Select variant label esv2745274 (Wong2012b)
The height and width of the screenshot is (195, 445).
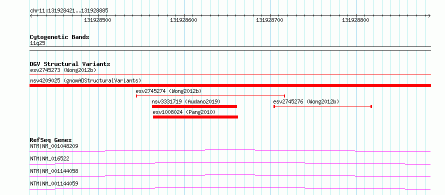168,91
